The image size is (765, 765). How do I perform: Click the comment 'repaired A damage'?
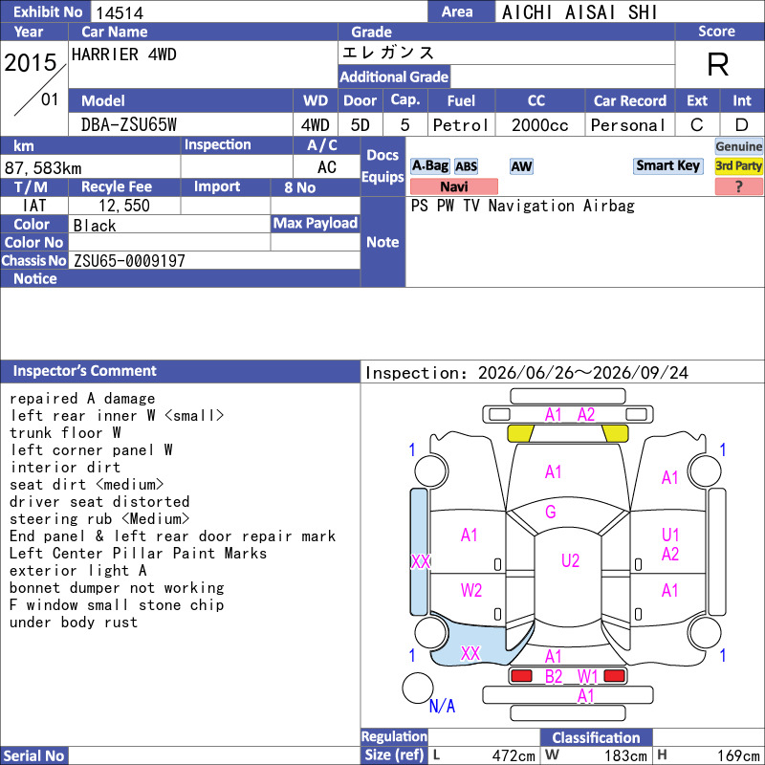pos(82,399)
